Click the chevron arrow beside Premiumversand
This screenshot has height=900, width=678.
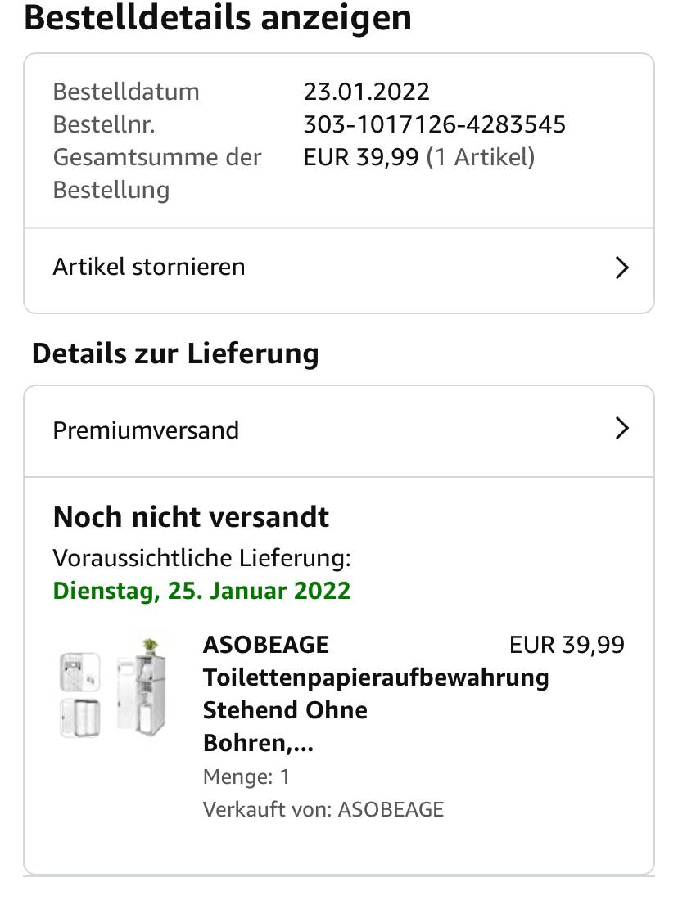pyautogui.click(x=621, y=429)
